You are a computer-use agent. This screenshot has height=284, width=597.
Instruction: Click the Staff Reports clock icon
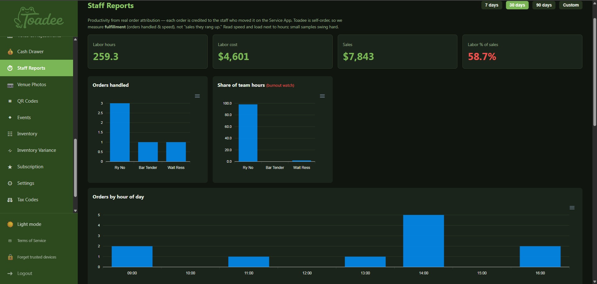[x=10, y=68]
